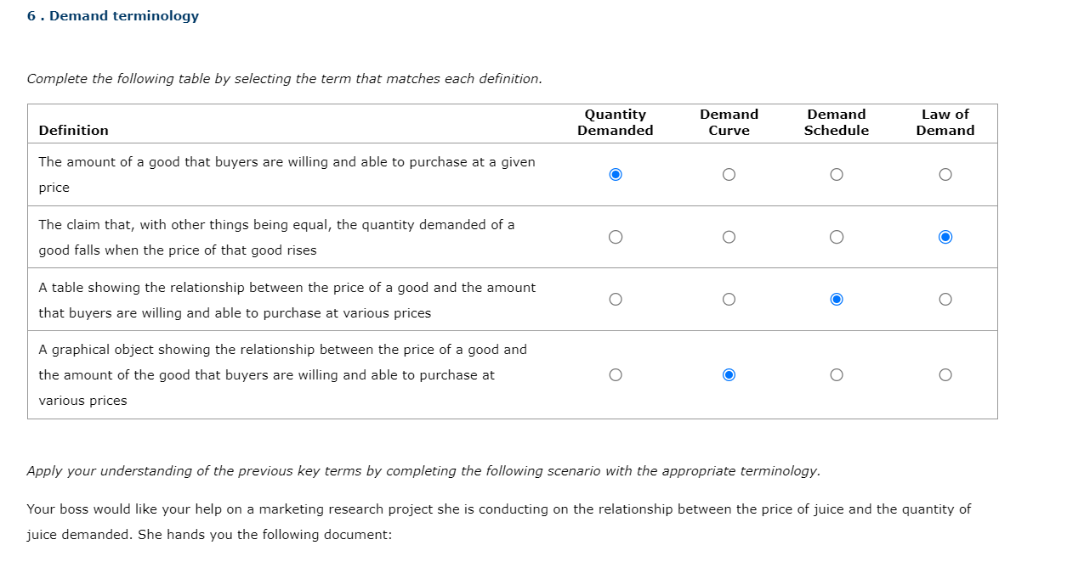Click the Definition column header
The height and width of the screenshot is (562, 1084).
(x=74, y=130)
